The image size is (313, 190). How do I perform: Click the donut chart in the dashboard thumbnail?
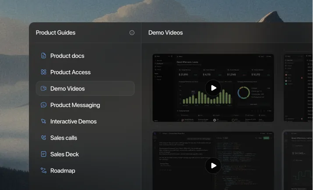pyautogui.click(x=244, y=93)
